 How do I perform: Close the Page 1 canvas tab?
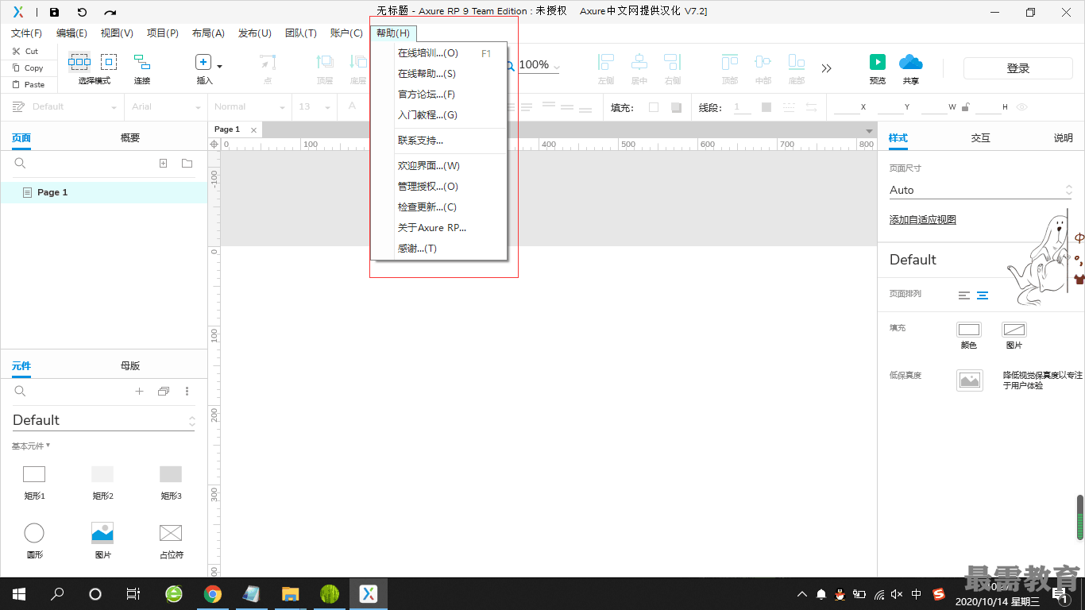coord(254,129)
